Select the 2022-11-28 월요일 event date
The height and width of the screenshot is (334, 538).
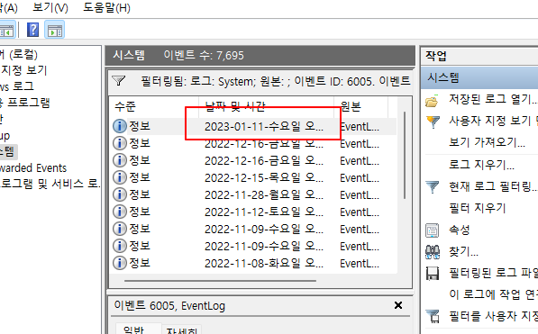264,194
